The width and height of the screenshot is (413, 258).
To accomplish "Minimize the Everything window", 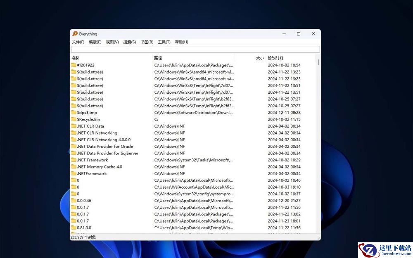I will click(284, 34).
